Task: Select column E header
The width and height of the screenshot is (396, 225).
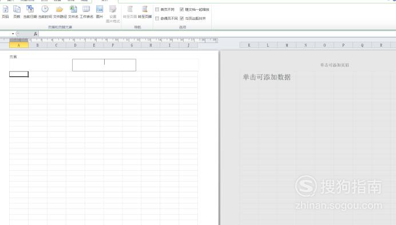Action: (94, 45)
